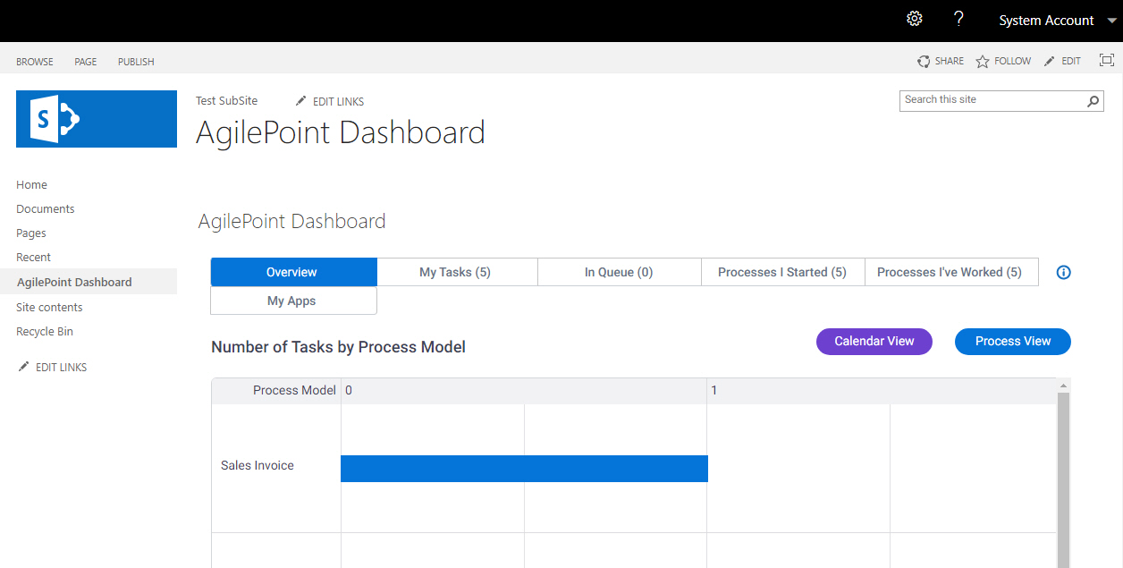Viewport: 1123px width, 568px height.
Task: Open the BROWSE ribbon tab
Action: coord(35,62)
